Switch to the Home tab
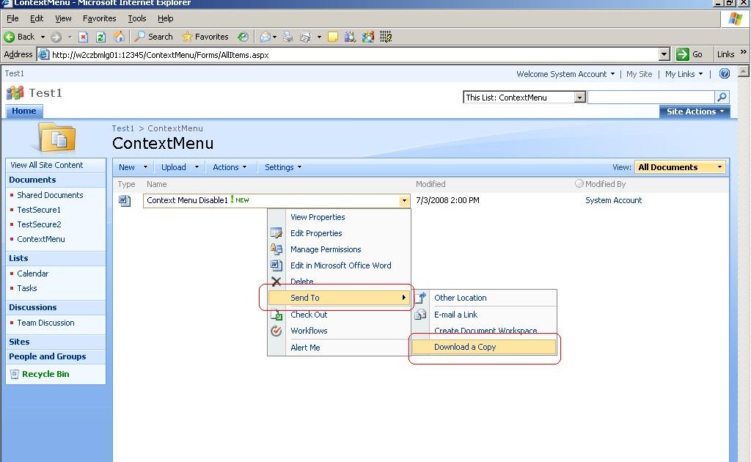Image resolution: width=751 pixels, height=462 pixels. pos(24,111)
